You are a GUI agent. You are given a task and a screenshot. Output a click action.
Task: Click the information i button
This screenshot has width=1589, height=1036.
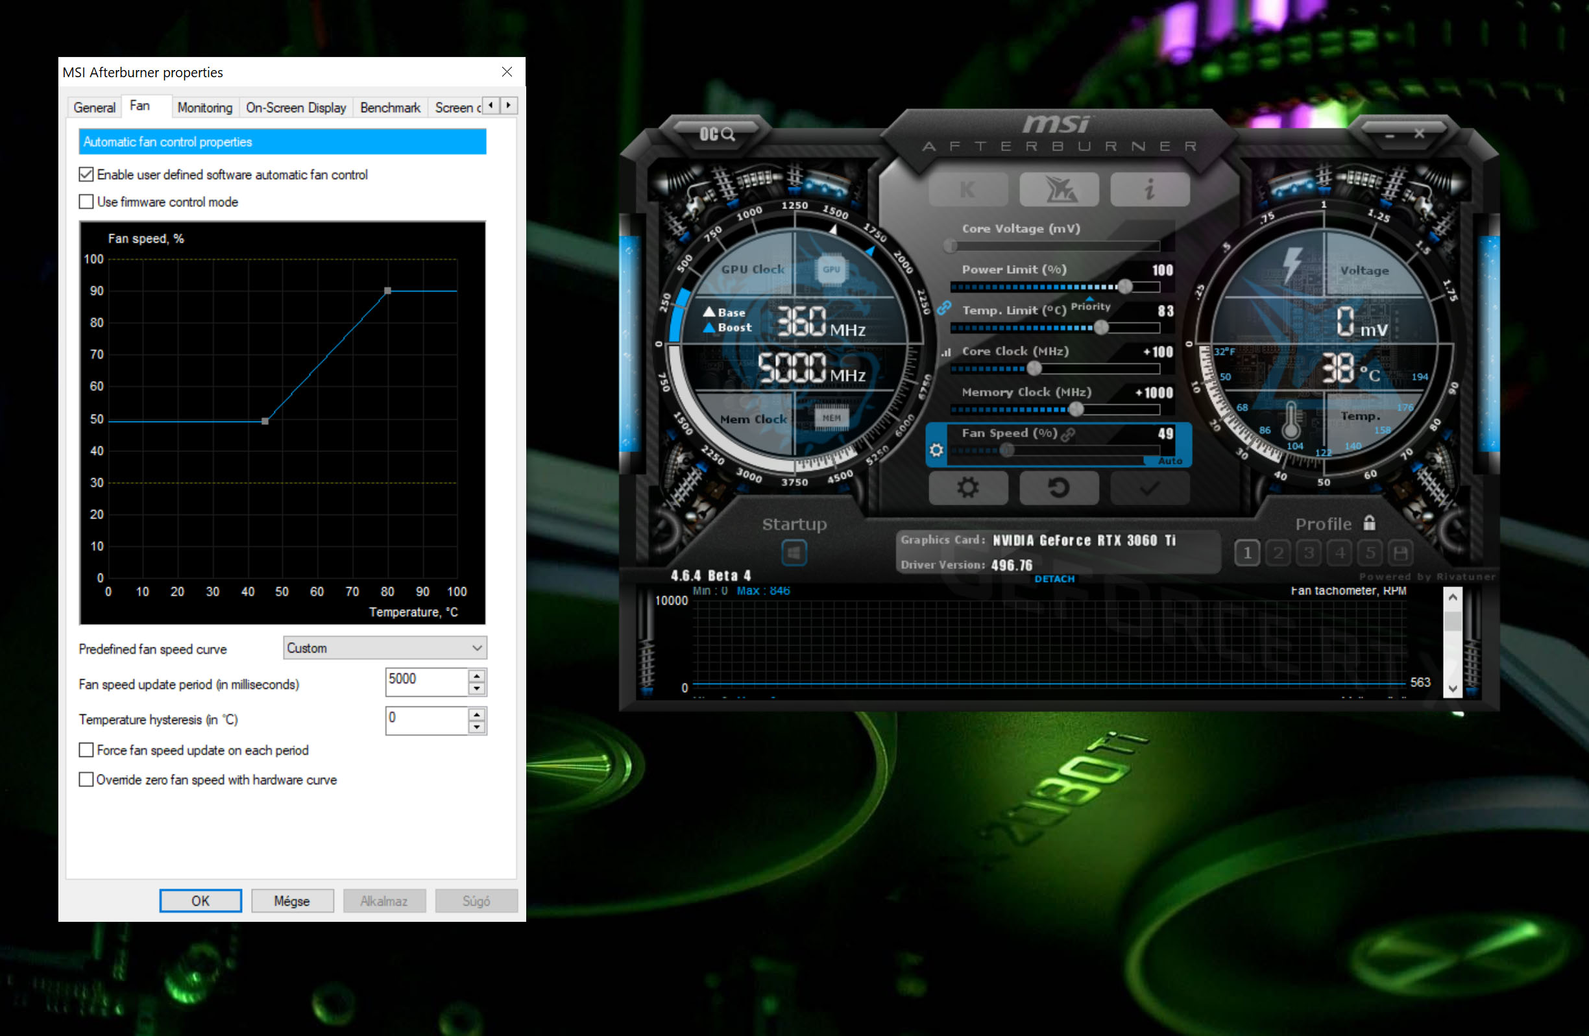[1149, 190]
